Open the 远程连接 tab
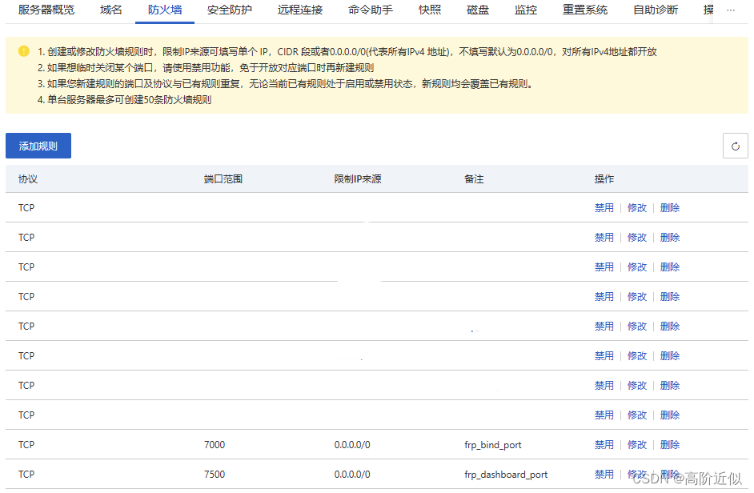The height and width of the screenshot is (493, 754). [x=300, y=10]
